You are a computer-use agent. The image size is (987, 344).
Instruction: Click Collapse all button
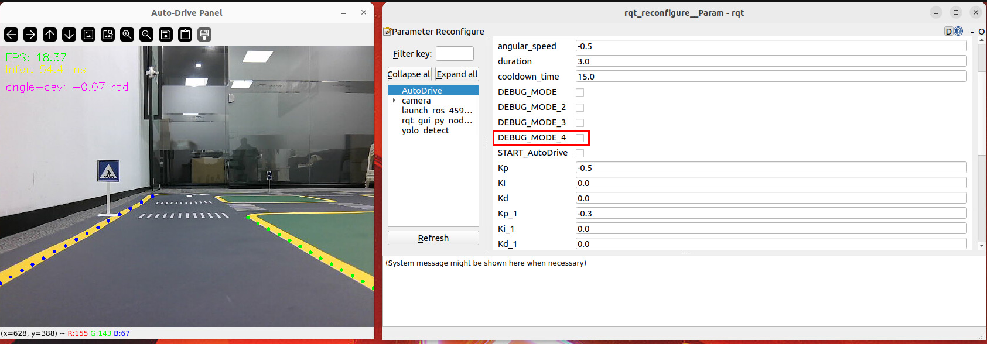click(x=409, y=74)
